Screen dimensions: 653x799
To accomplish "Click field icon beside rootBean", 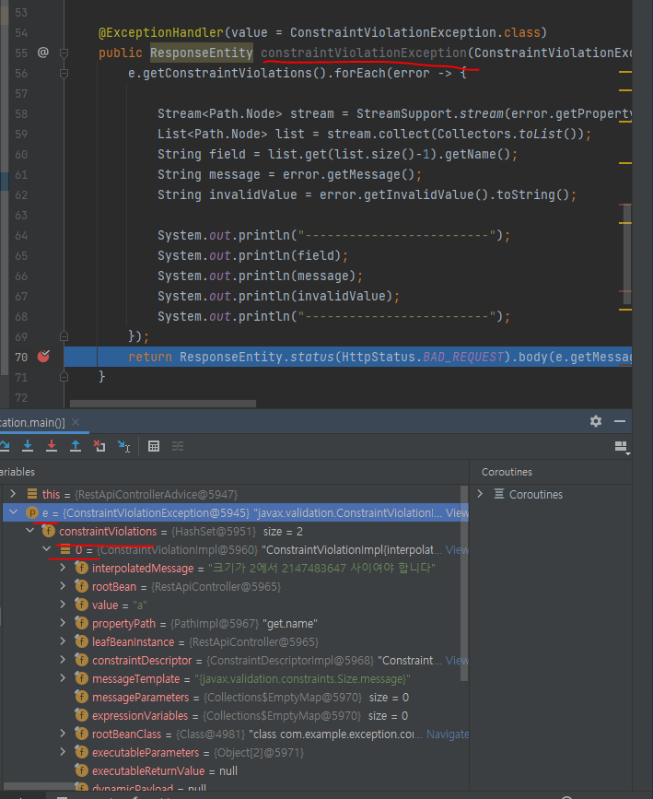I will click(81, 586).
